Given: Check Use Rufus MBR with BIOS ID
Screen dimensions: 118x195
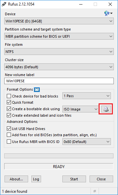Looking at the screenshot, I should pos(9,141).
